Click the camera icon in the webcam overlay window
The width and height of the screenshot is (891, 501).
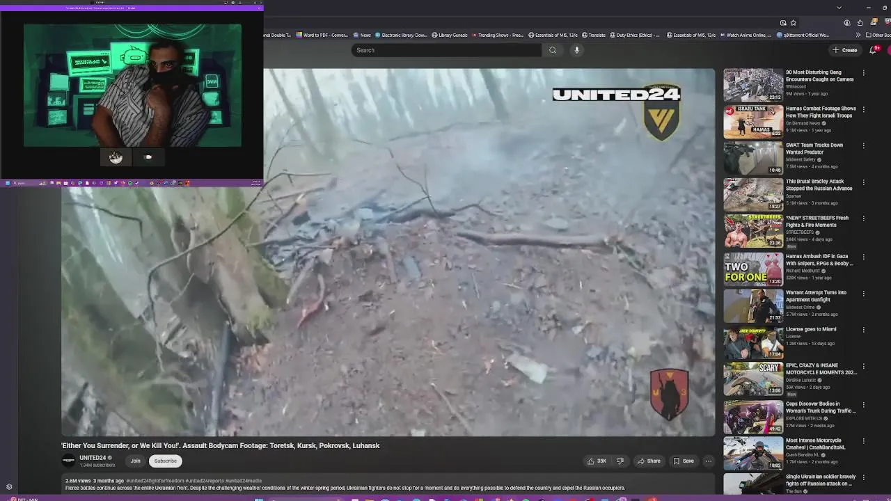click(148, 157)
